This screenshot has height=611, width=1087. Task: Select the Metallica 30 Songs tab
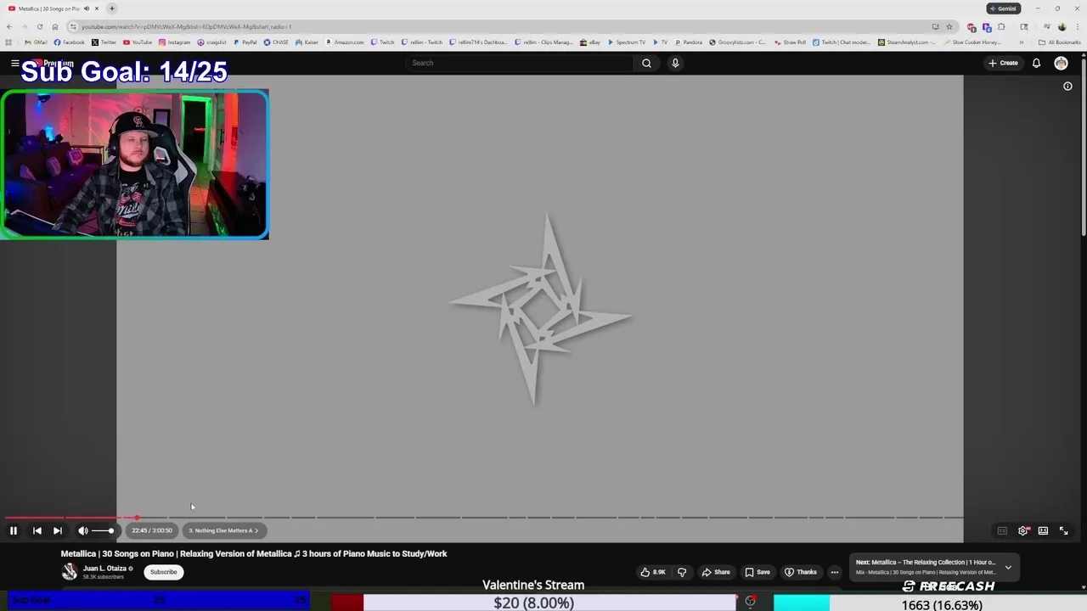pos(51,8)
